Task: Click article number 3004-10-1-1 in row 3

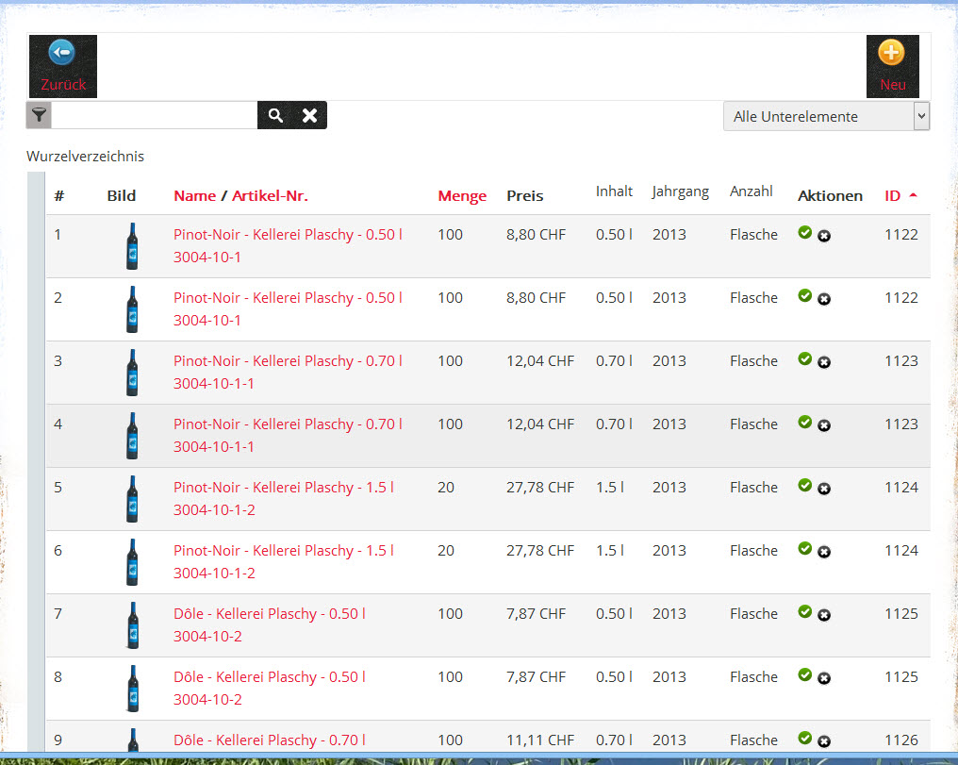Action: click(x=214, y=384)
